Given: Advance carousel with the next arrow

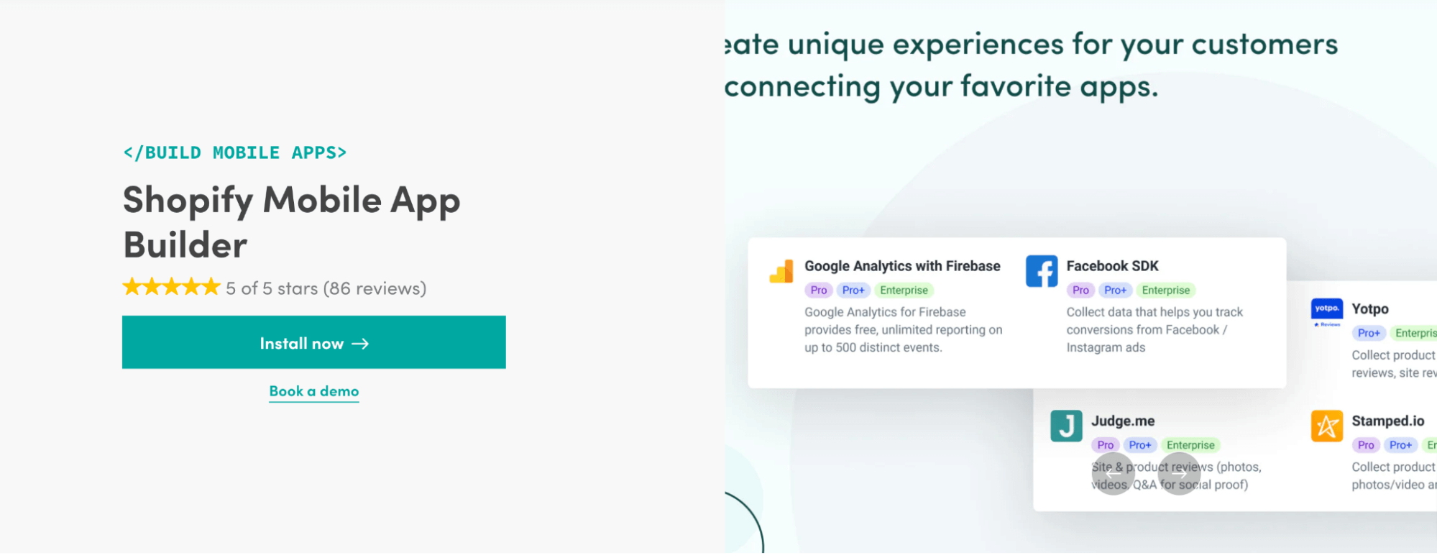Looking at the screenshot, I should tap(1180, 474).
